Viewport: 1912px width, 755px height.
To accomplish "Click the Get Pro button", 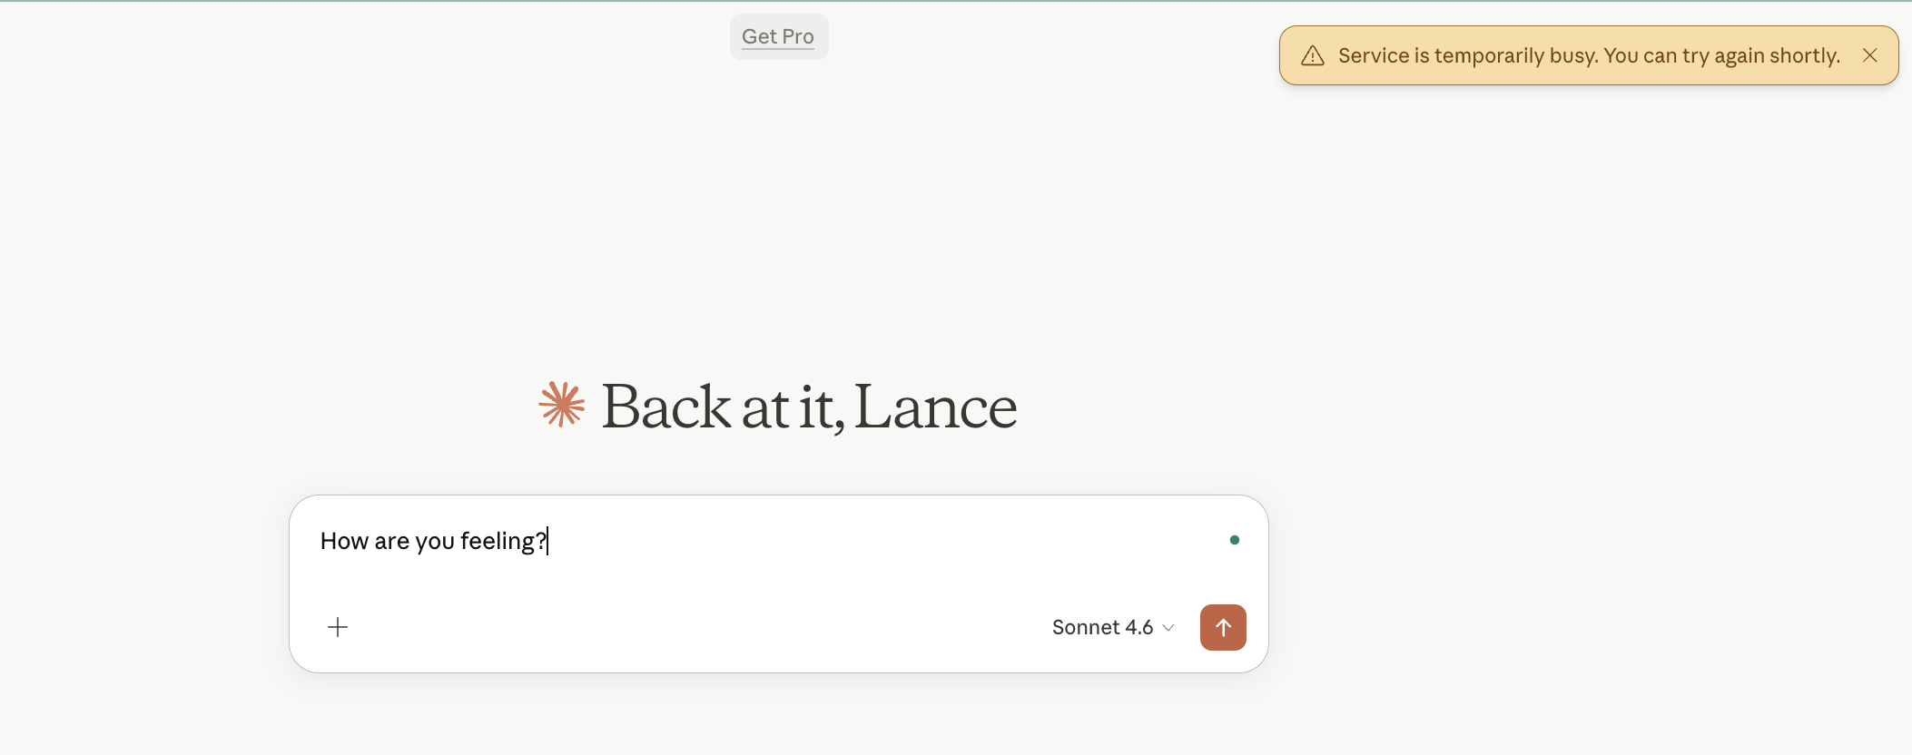I will tap(778, 37).
